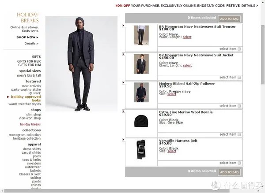Viewport: 265px width, 193px height.
Task: Open the Suit Jacket product thumbnail
Action: pos(141,64)
